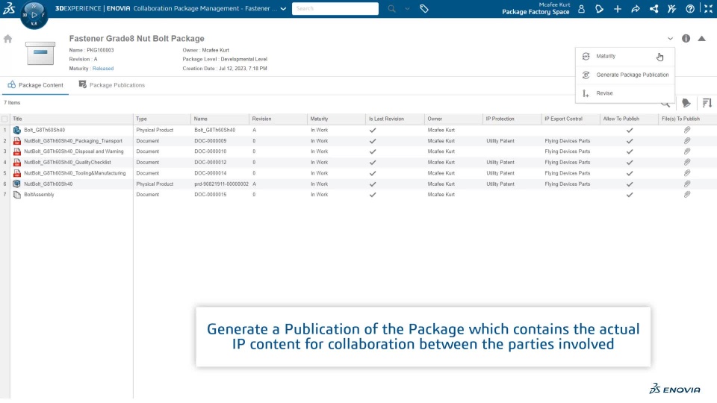717x403 pixels.
Task: Open the information panel icon
Action: (686, 39)
